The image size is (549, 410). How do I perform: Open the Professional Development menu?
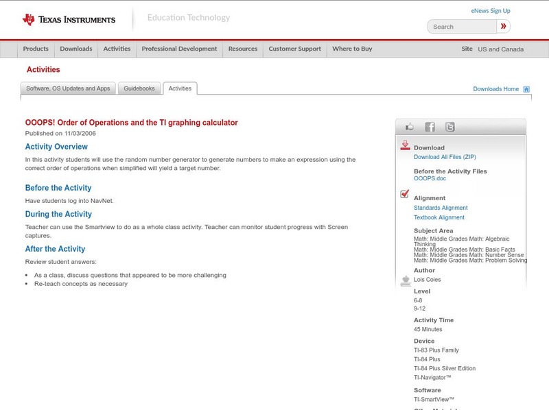(179, 49)
